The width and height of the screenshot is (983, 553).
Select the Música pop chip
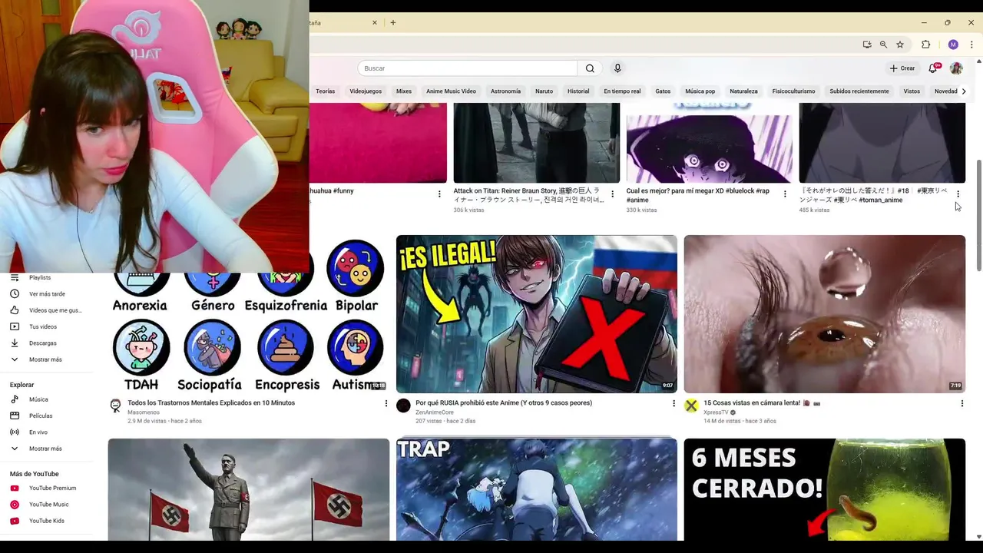700,91
